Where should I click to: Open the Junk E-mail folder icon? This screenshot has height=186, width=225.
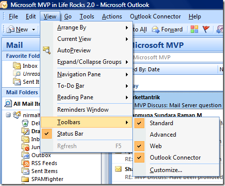pos(25,147)
